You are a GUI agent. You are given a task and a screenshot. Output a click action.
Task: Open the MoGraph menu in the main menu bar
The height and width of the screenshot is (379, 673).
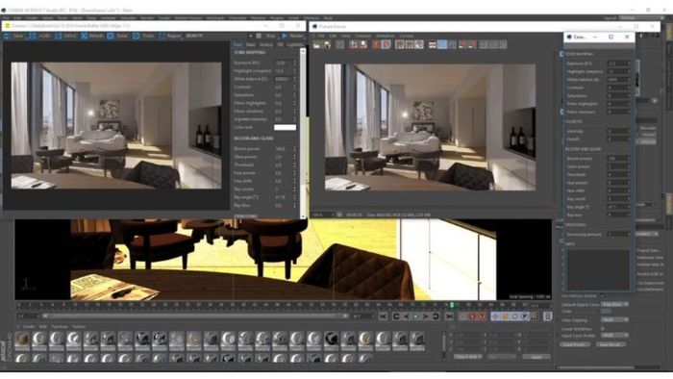click(215, 18)
